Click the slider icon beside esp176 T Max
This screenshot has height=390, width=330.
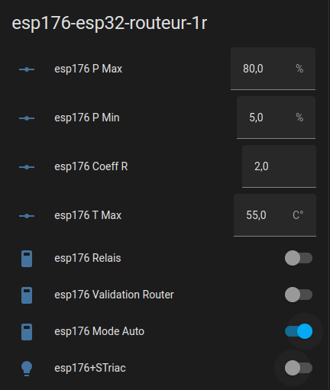pyautogui.click(x=27, y=216)
